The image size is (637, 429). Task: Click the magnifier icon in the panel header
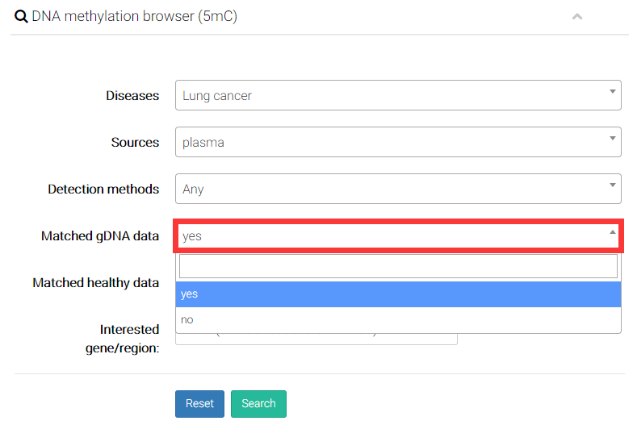coord(22,16)
